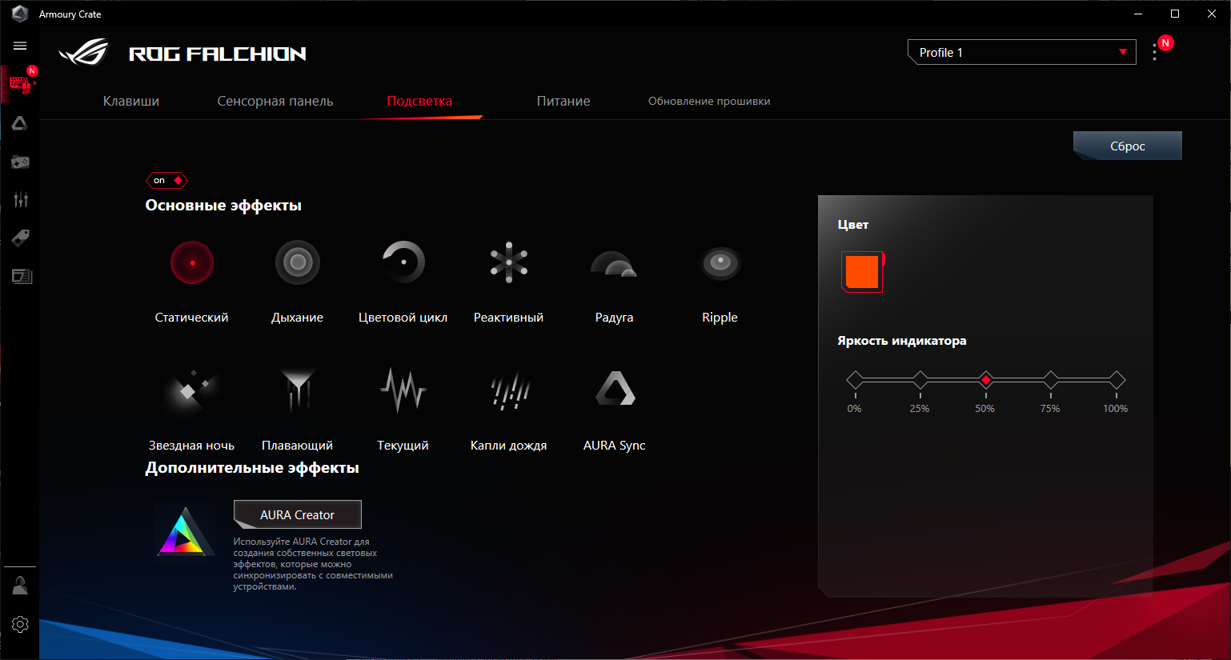Viewport: 1231px width, 660px height.
Task: Select the Rainbow (Радуга) effect icon
Action: click(x=614, y=263)
